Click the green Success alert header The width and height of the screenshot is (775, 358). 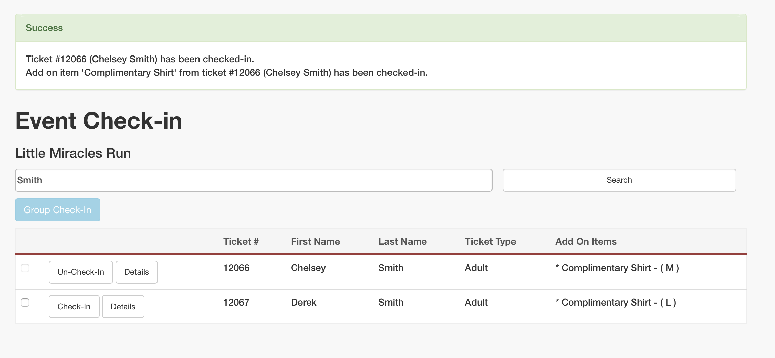click(x=380, y=28)
